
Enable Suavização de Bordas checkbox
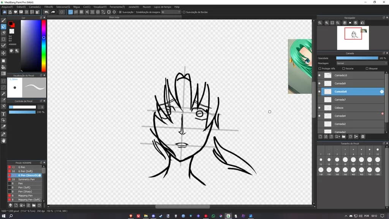tap(184, 12)
